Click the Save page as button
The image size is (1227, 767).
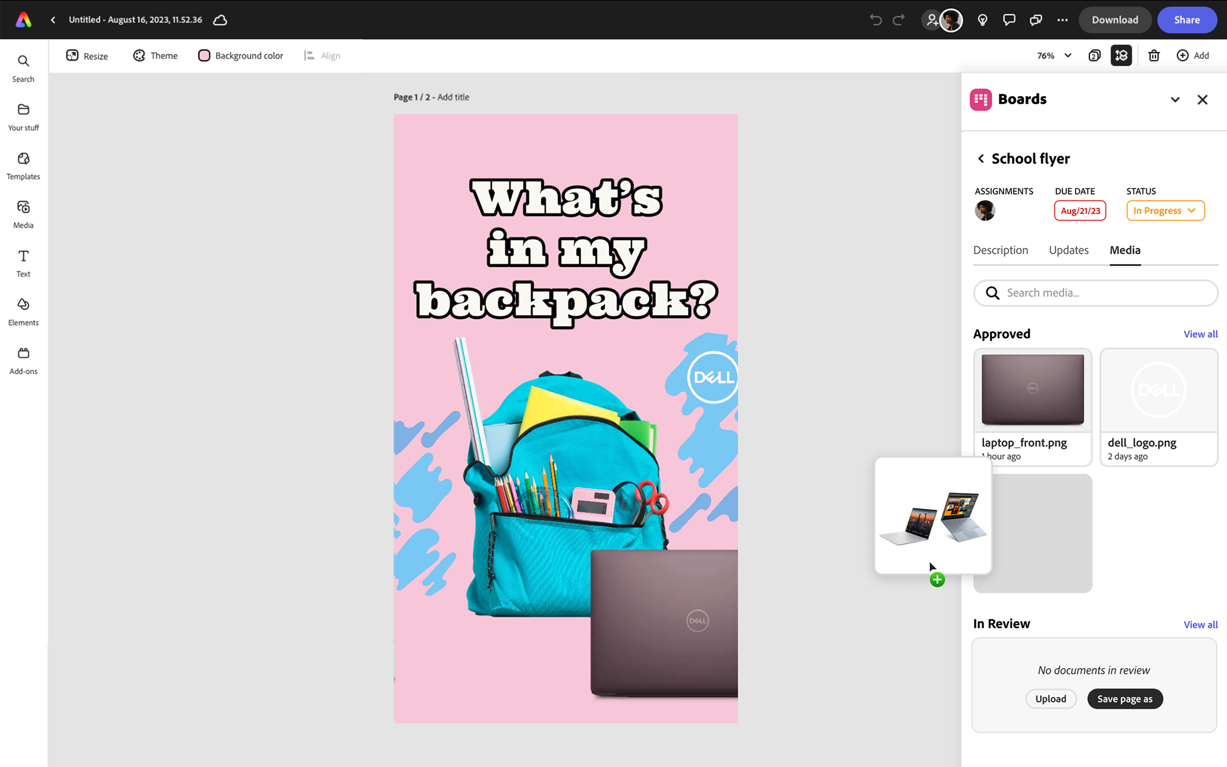(1124, 699)
